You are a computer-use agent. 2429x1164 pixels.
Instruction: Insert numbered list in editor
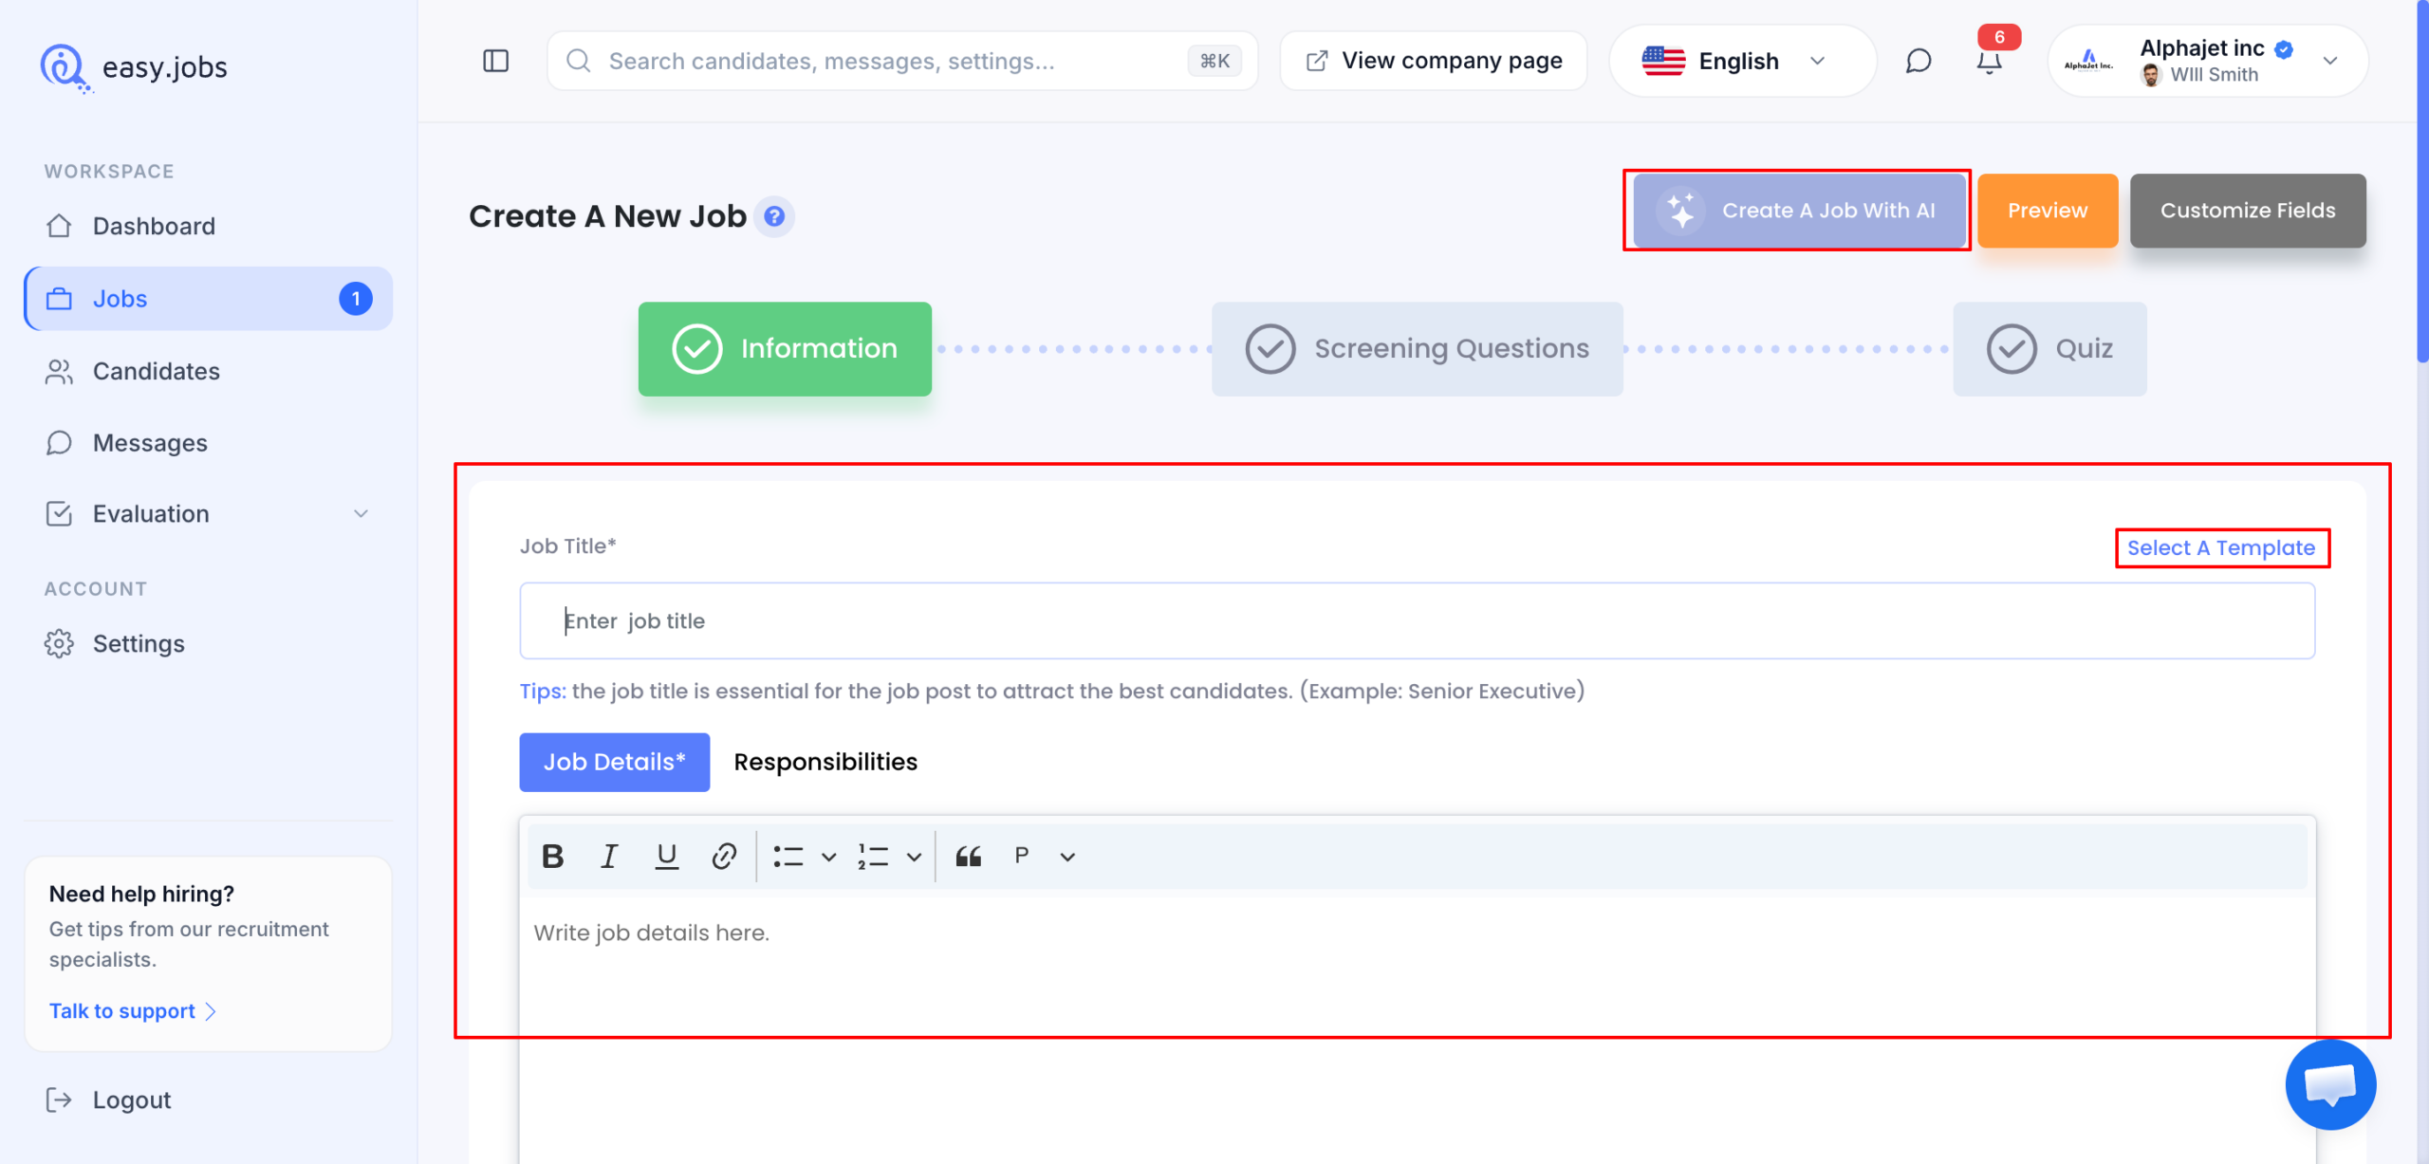(x=873, y=857)
